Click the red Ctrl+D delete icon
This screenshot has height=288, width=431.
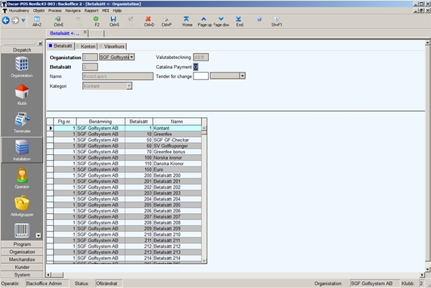click(x=148, y=19)
